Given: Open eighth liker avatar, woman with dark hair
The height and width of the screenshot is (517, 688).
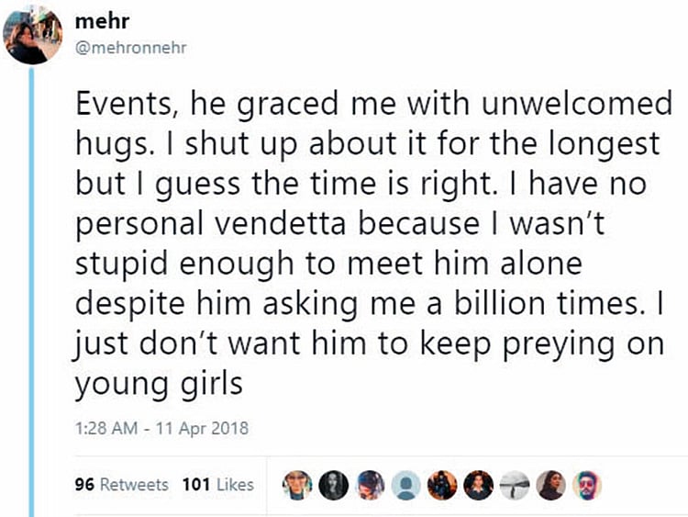Looking at the screenshot, I should [x=550, y=484].
